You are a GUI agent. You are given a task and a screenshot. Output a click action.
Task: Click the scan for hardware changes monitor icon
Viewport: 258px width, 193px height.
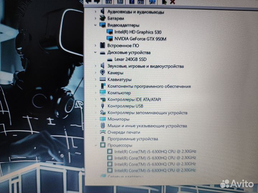152,2
